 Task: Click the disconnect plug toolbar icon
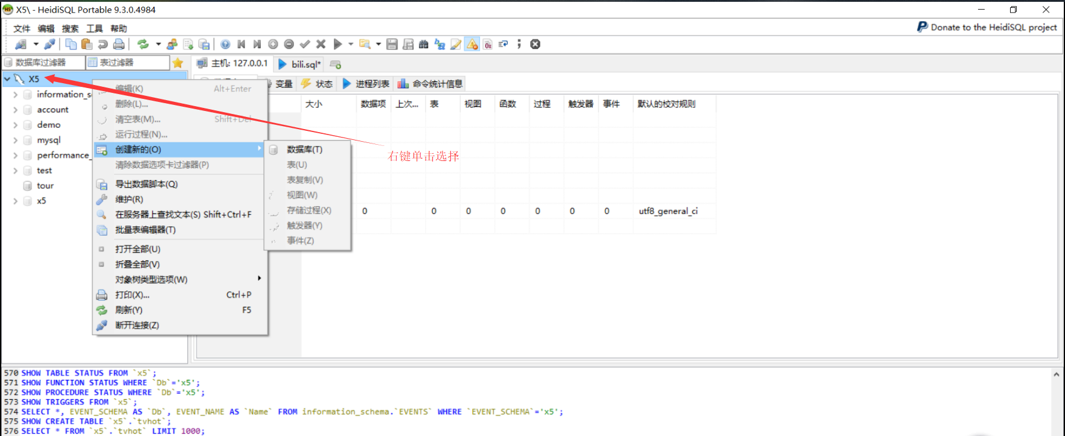point(50,44)
